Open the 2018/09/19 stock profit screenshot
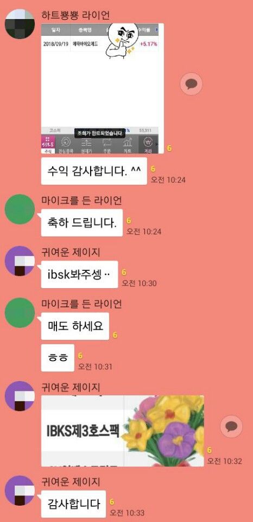 [x=103, y=88]
